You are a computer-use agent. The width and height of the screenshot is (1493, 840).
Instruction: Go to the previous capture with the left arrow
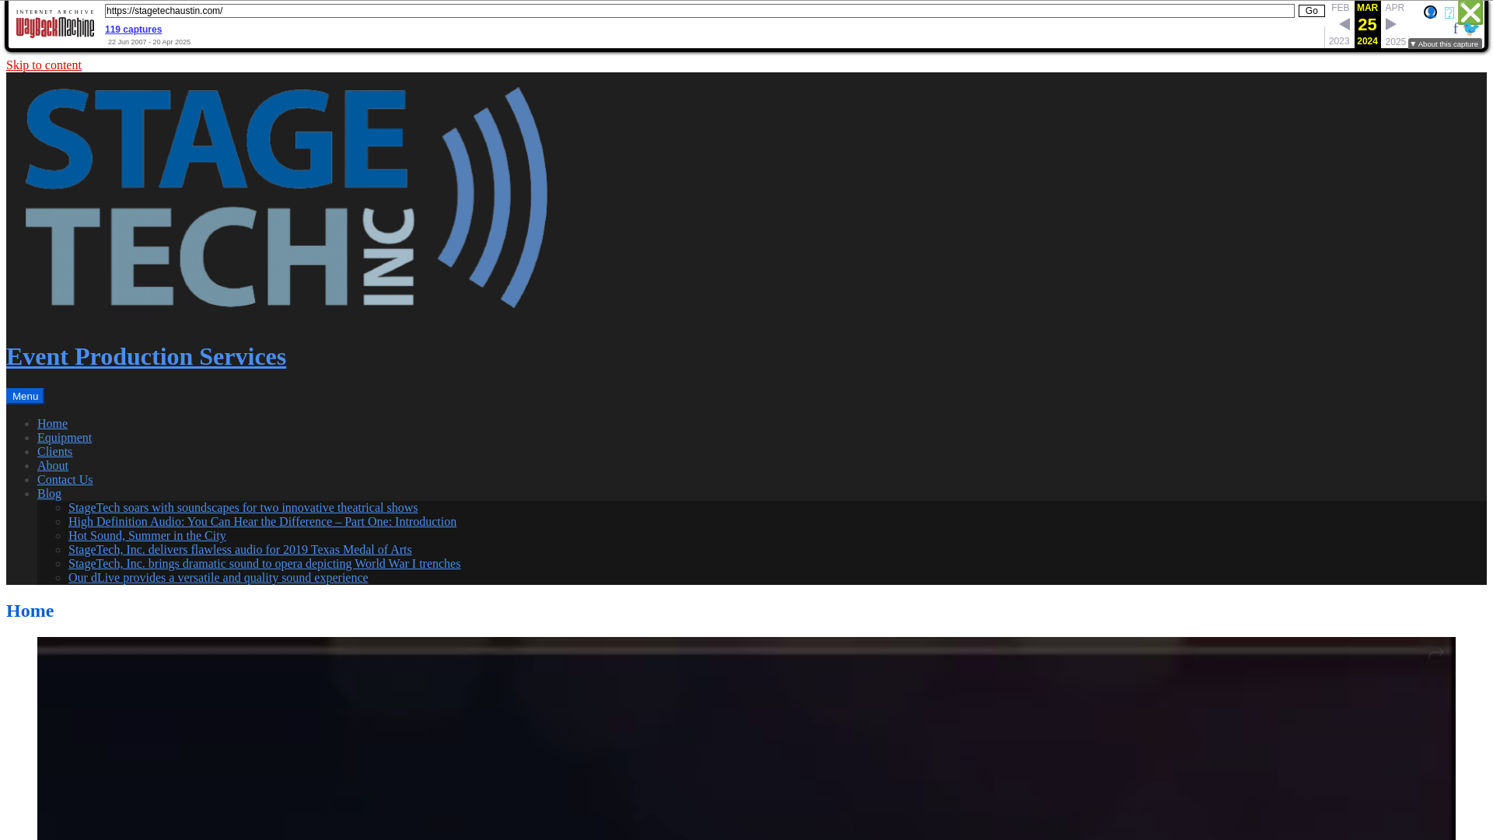point(1344,24)
